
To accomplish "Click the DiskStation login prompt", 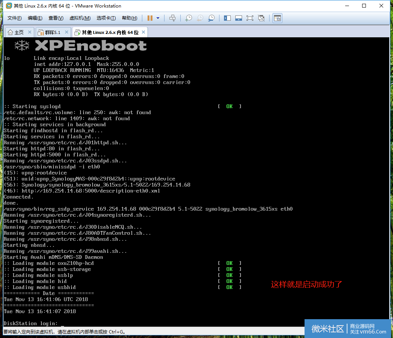I will click(30, 323).
